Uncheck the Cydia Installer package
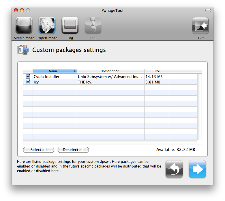This screenshot has width=225, height=201. point(28,77)
